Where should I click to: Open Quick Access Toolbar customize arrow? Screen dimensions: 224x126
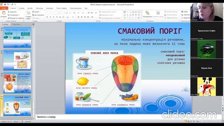click(x=15, y=5)
